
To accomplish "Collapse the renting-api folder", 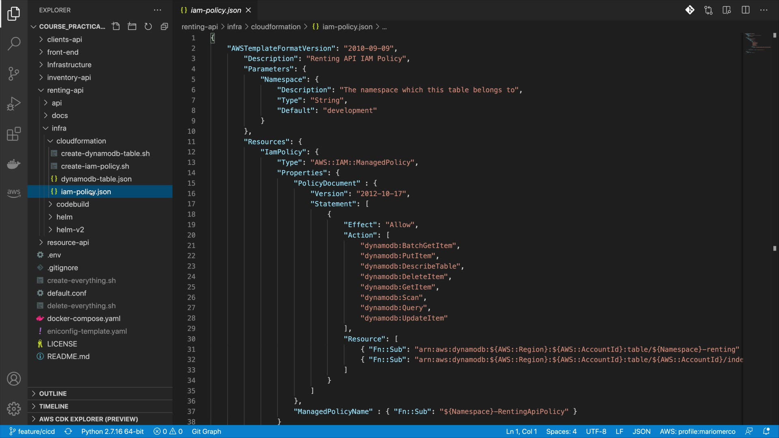I will [65, 90].
